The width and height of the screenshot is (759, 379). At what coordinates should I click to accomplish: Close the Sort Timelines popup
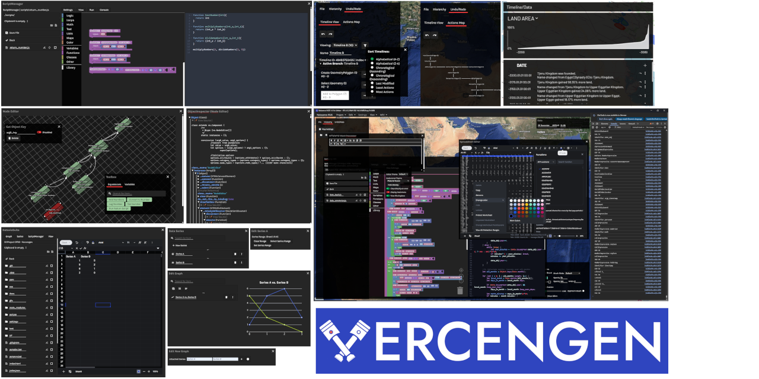405,50
